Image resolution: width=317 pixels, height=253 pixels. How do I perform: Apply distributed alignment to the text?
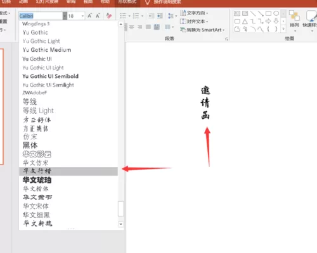157,27
